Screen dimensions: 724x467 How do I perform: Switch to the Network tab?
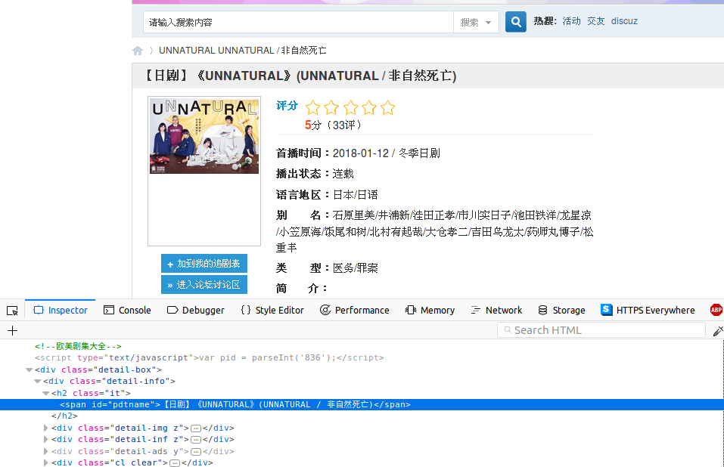coord(496,311)
